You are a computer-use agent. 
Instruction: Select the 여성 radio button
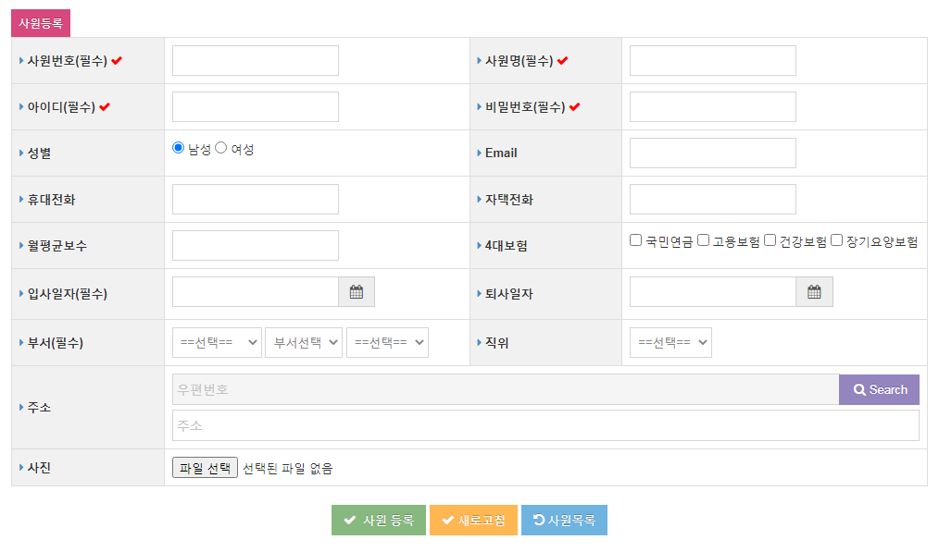221,148
